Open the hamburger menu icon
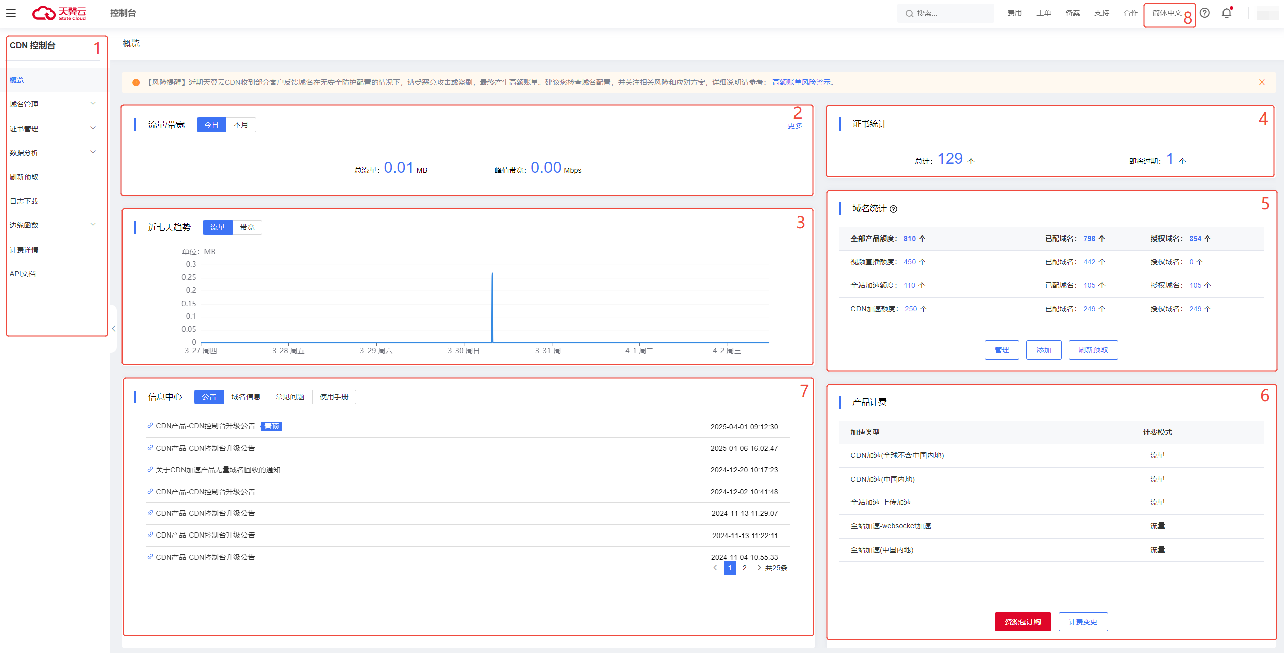The width and height of the screenshot is (1284, 653). (11, 13)
